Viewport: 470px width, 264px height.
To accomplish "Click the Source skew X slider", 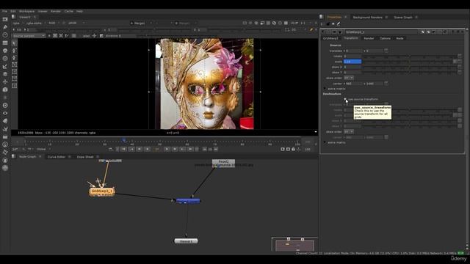I will 409,67.
